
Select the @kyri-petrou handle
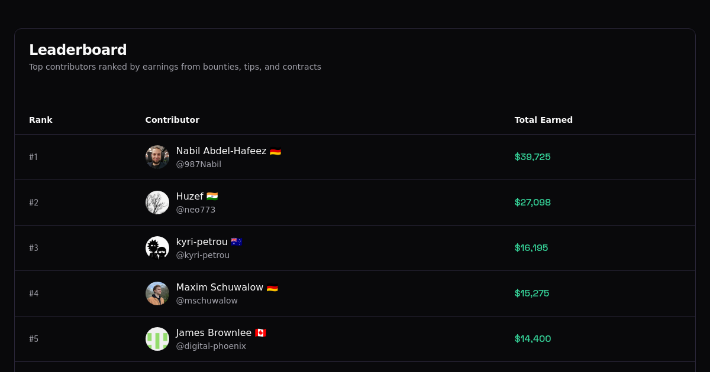[x=203, y=255]
